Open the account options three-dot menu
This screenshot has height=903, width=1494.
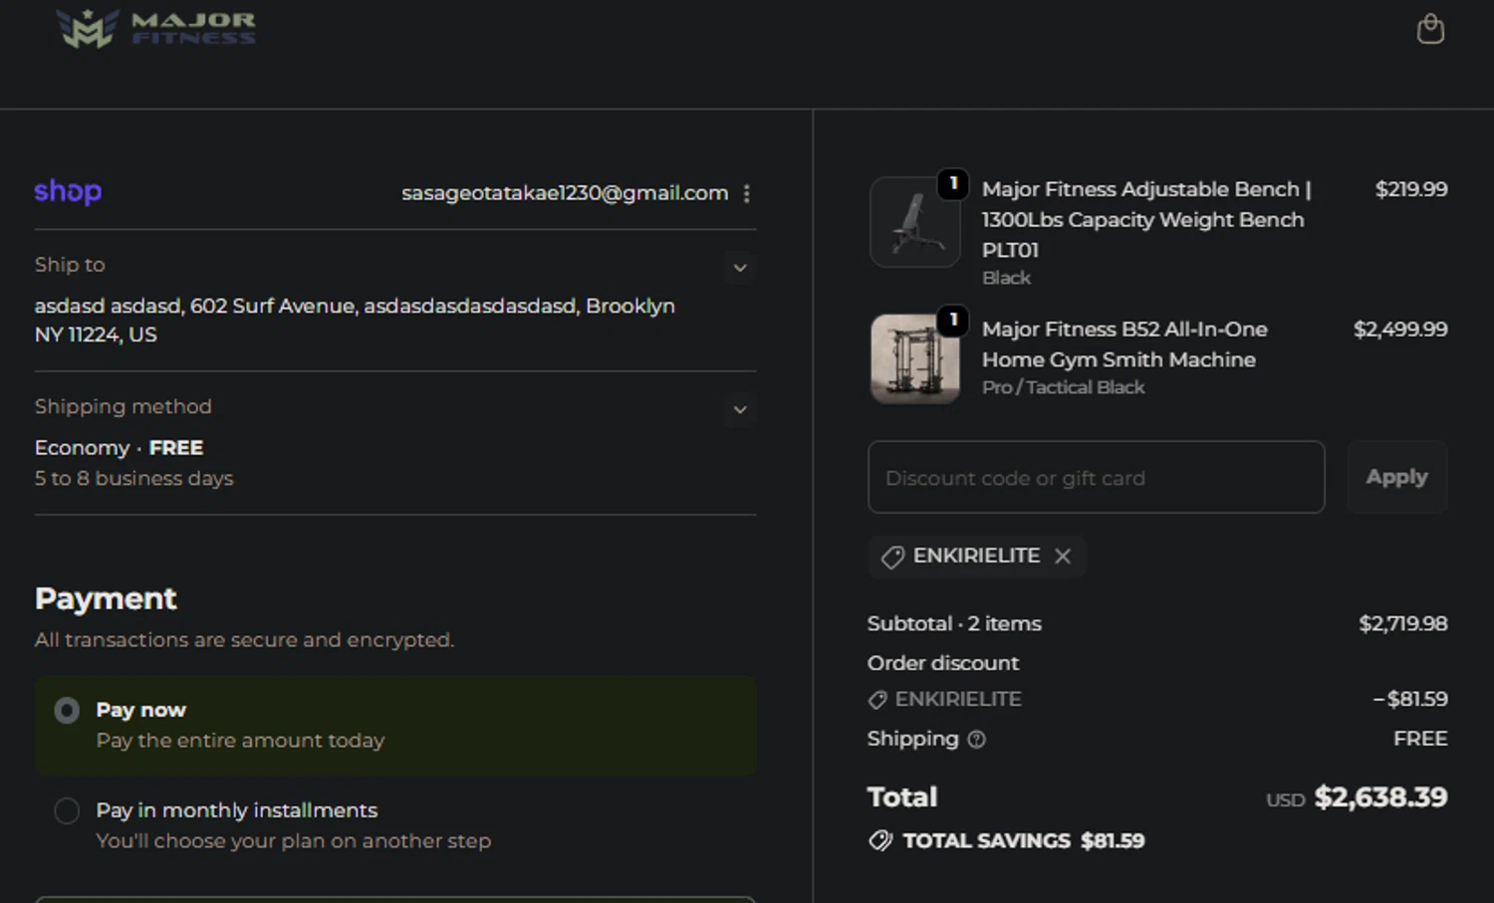point(746,193)
